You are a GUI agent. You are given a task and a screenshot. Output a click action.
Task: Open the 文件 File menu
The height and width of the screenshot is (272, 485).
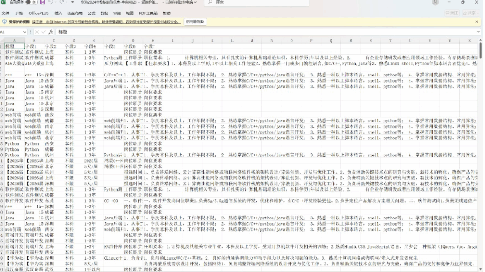pyautogui.click(x=5, y=13)
